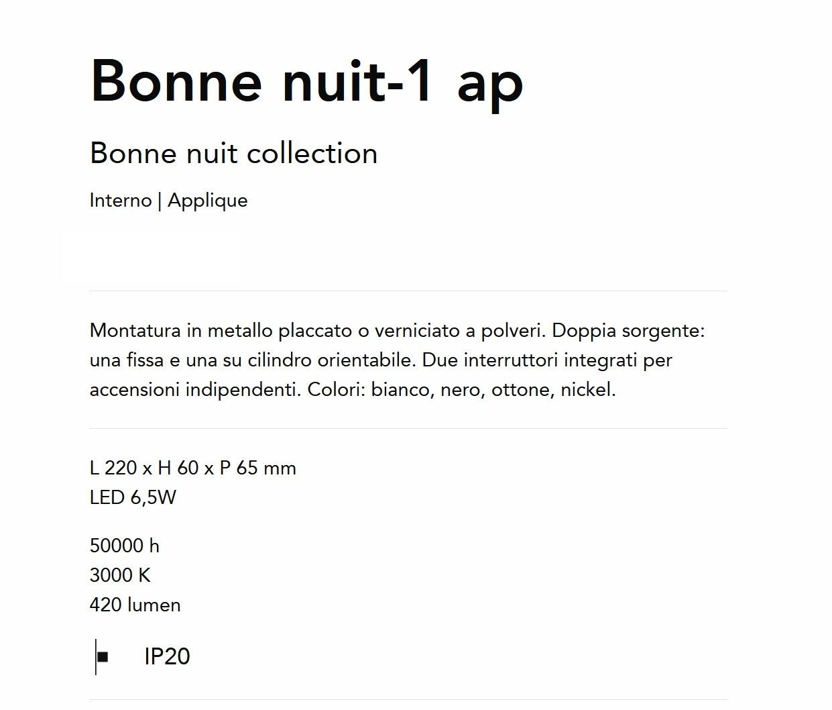Viewport: 832px width, 710px height.
Task: Select the Interno category text
Action: (x=121, y=200)
